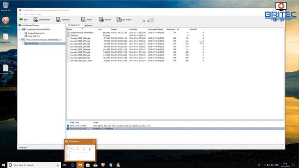The width and height of the screenshot is (299, 168).
Task: Select Encode_1080P_288.mp4 file
Action: [80, 44]
